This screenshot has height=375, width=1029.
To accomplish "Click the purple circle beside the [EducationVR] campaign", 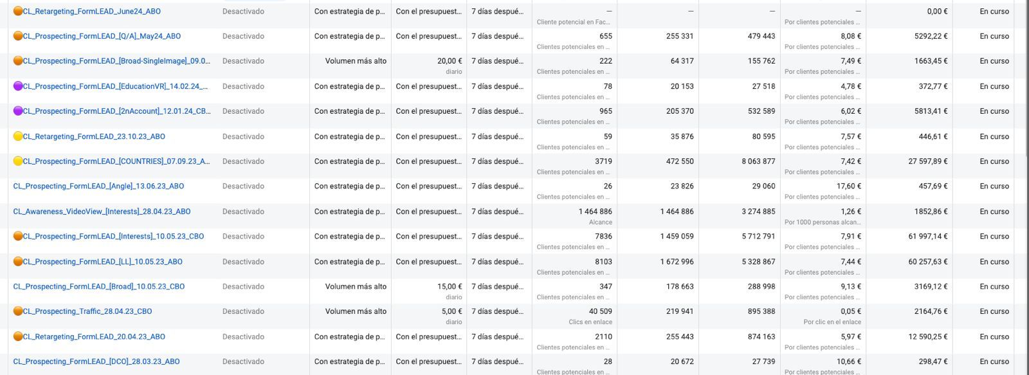I will tap(18, 86).
